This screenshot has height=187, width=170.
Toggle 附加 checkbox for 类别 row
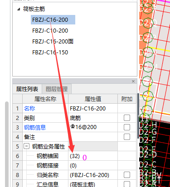pyautogui.click(x=127, y=118)
